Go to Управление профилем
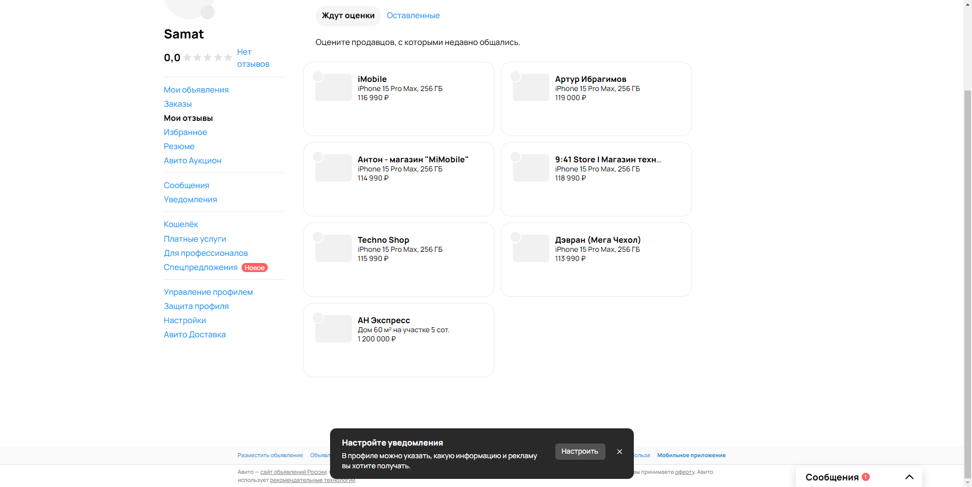972x487 pixels. tap(209, 292)
